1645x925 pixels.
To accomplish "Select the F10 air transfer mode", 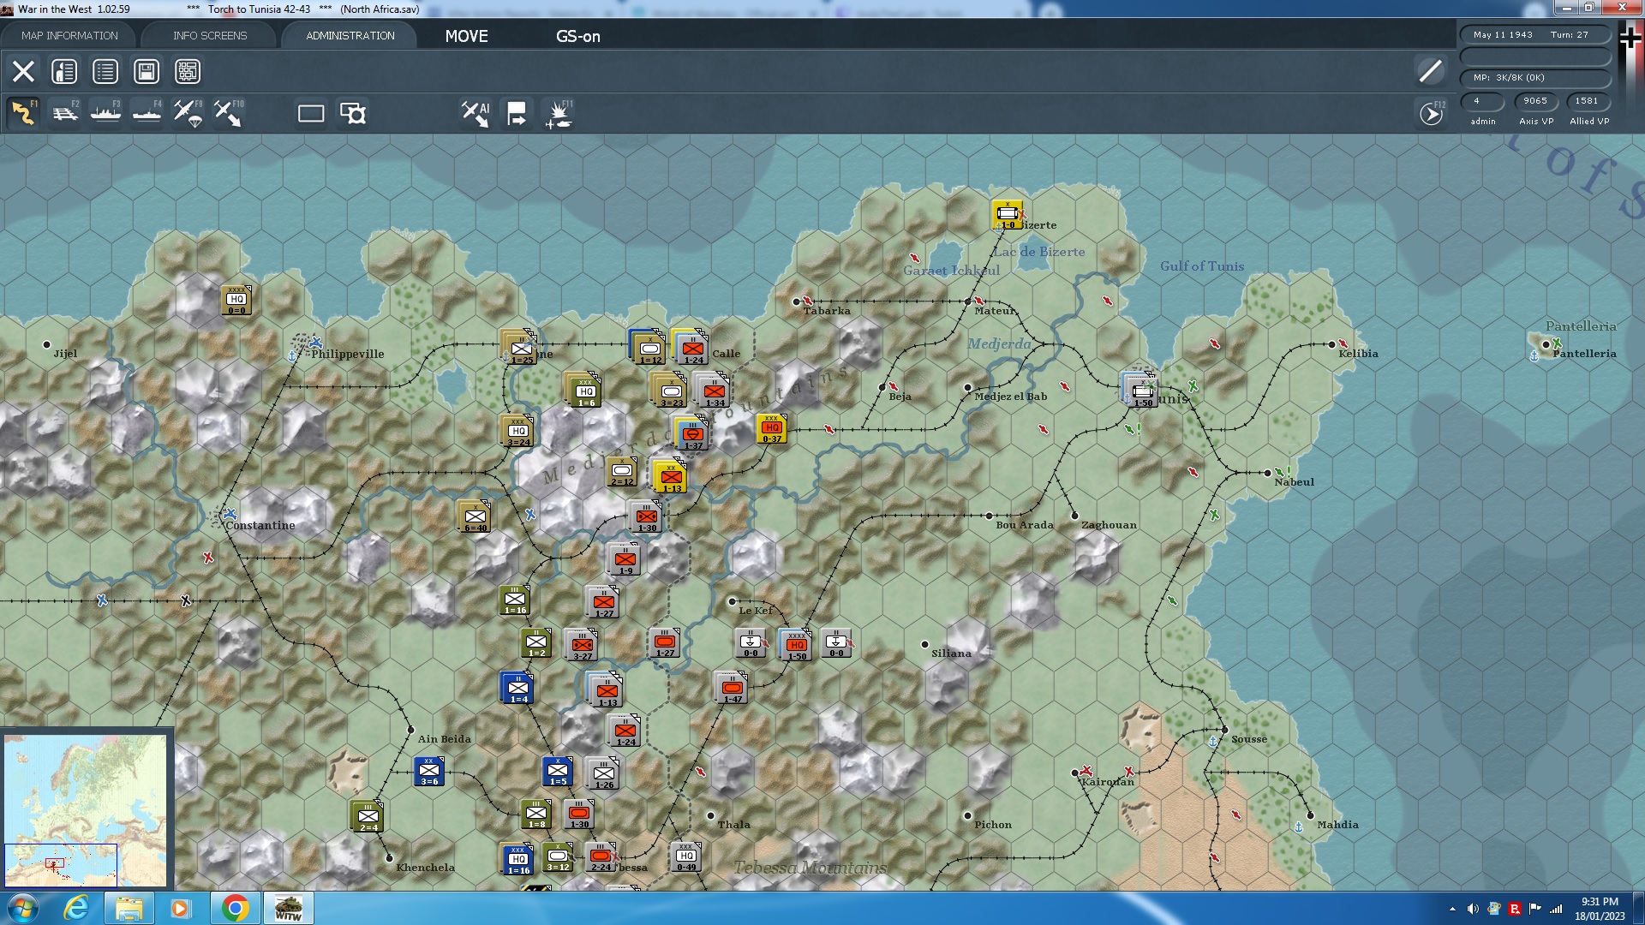I will click(228, 113).
